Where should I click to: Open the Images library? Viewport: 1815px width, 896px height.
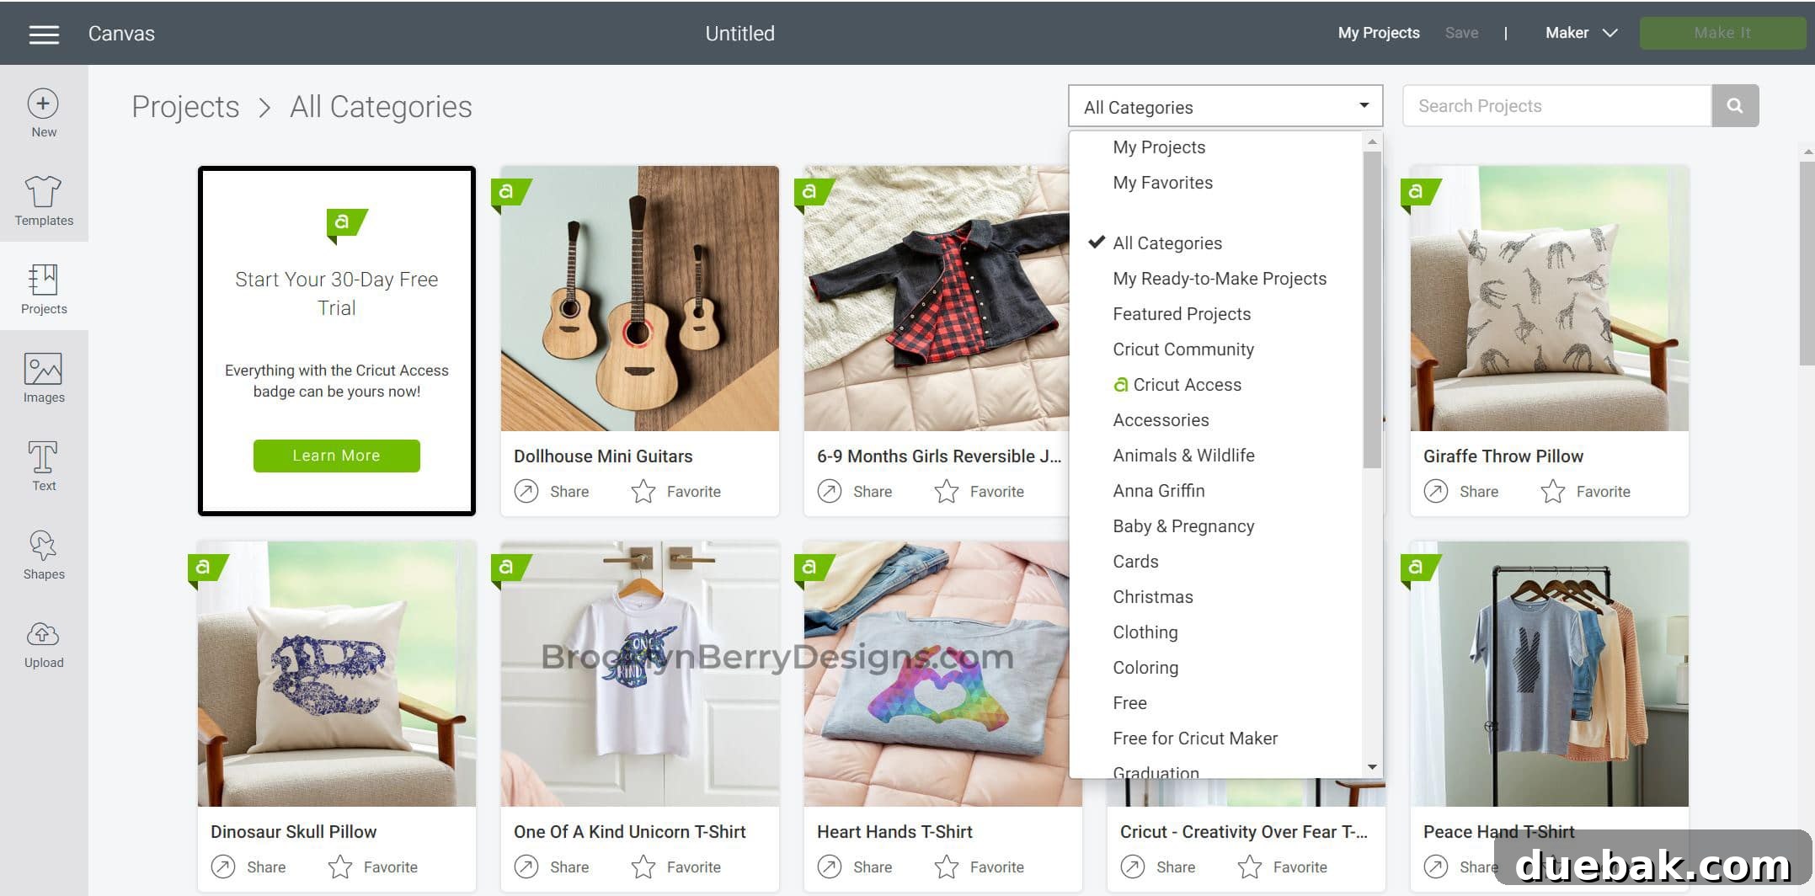(44, 378)
